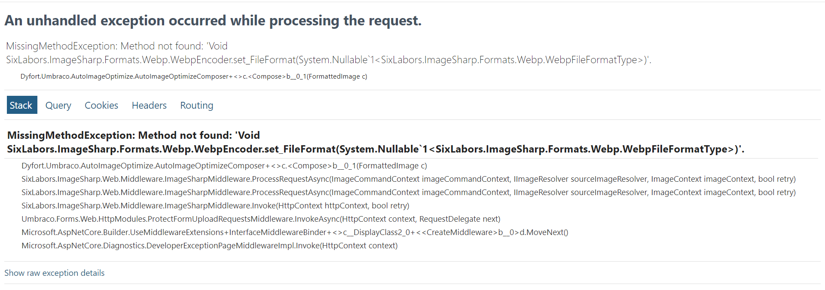Expand the AutoImageOptimizeComposer stack frame in the list
The height and width of the screenshot is (290, 825).
point(224,166)
